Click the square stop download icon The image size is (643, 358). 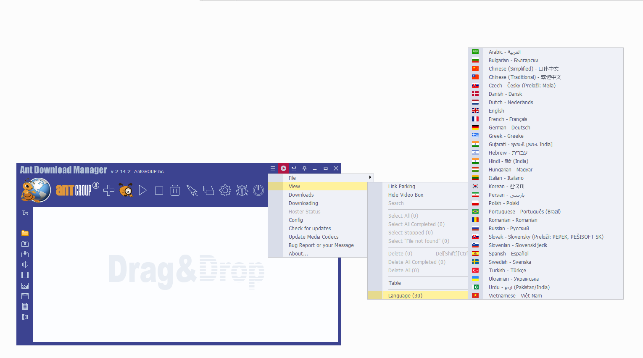coord(159,190)
